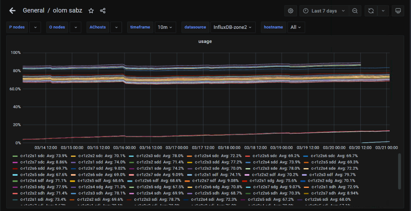Switch to TV kiosk view mode
Viewport: 411px width, 211px height.
click(398, 11)
